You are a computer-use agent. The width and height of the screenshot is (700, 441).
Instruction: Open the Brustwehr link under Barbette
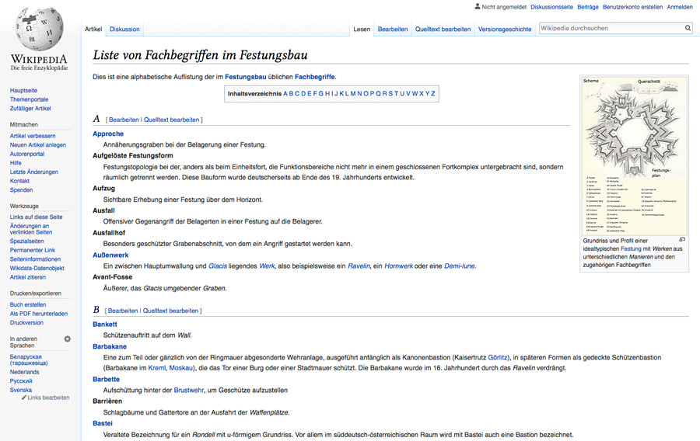coord(189,391)
